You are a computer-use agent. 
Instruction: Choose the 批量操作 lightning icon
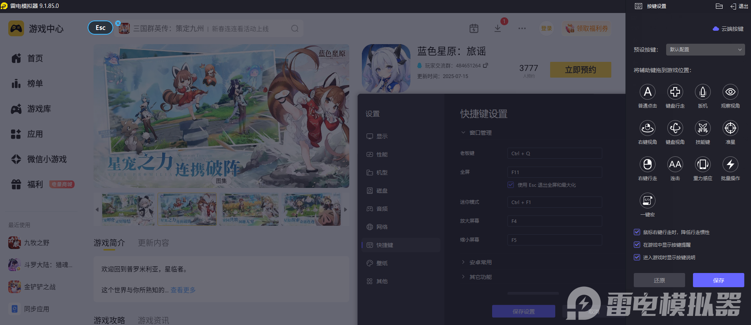coord(730,164)
